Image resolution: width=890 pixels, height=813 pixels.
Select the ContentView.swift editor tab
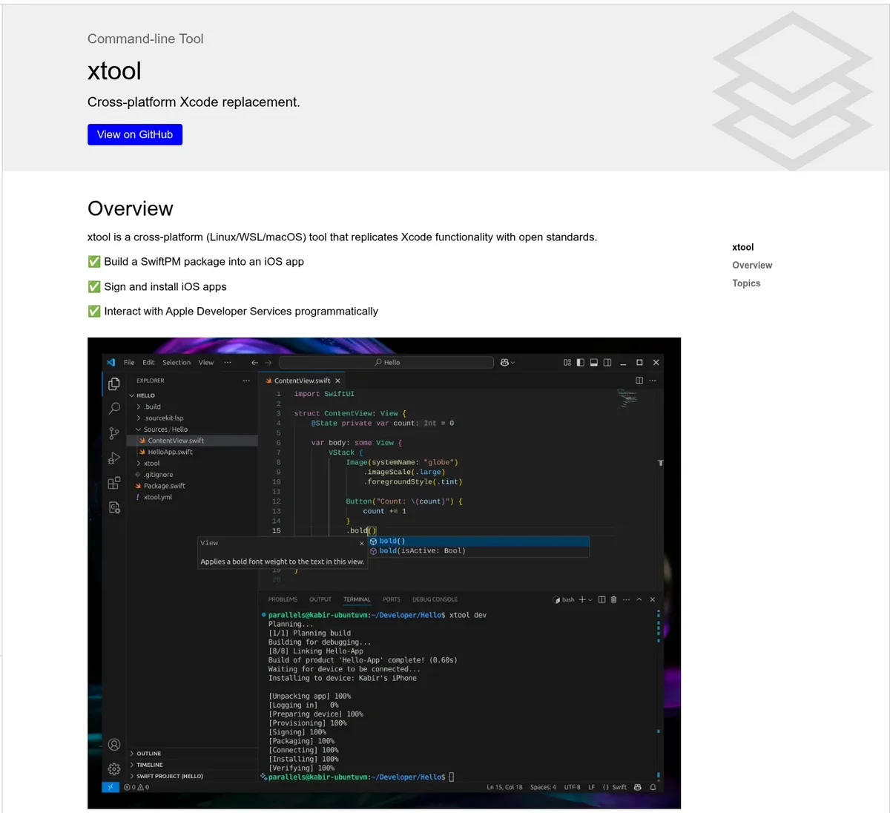pyautogui.click(x=302, y=381)
